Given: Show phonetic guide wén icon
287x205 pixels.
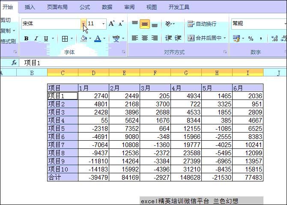Looking at the screenshot, I should pos(116,39).
